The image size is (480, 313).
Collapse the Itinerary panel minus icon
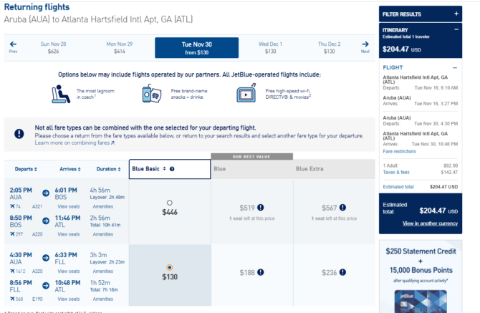tap(456, 29)
